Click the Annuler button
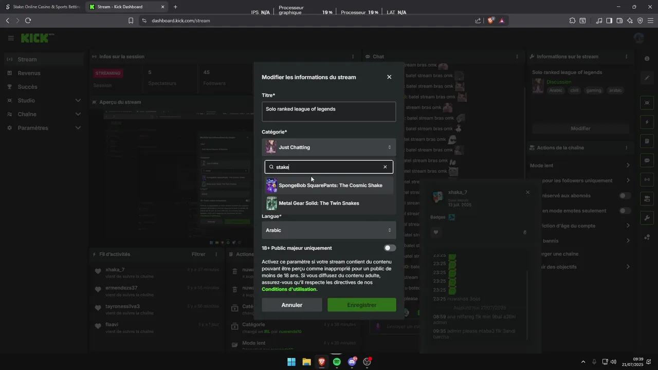This screenshot has height=370, width=658. [x=292, y=305]
